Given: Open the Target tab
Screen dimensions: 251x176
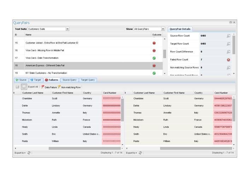Looking at the screenshot, I should (35, 80).
